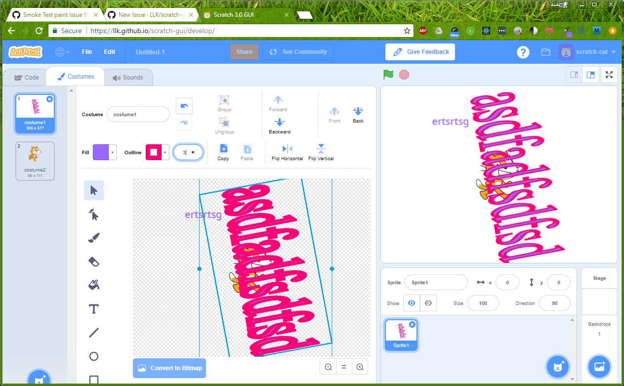The height and width of the screenshot is (386, 624).
Task: Click the Convert to Bitmap button
Action: click(169, 368)
